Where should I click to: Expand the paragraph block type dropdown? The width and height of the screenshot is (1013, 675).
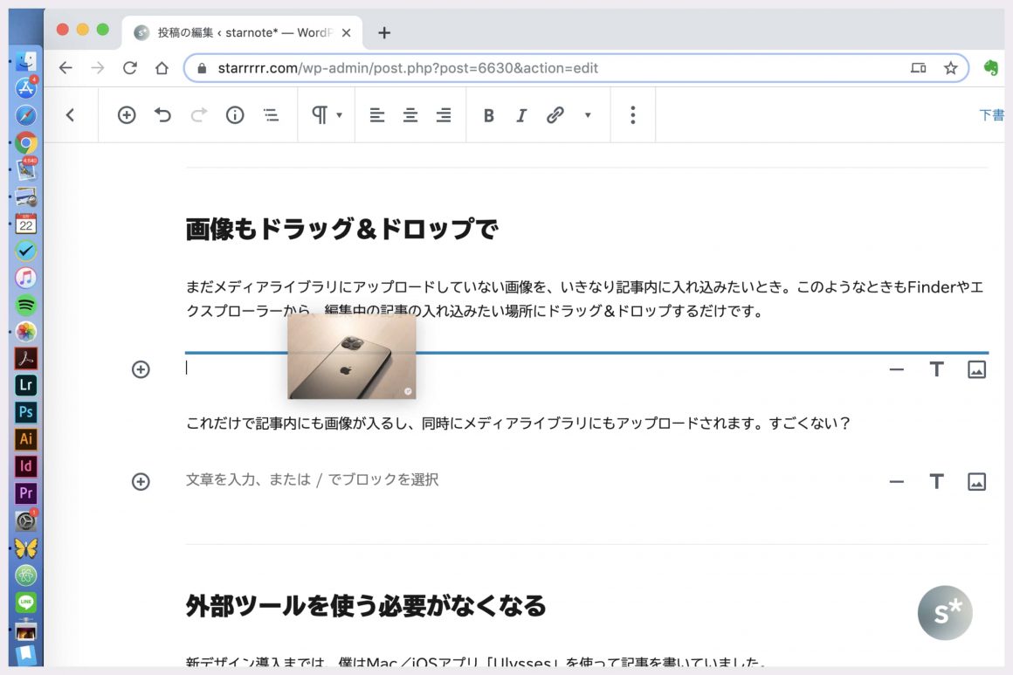[x=327, y=115]
